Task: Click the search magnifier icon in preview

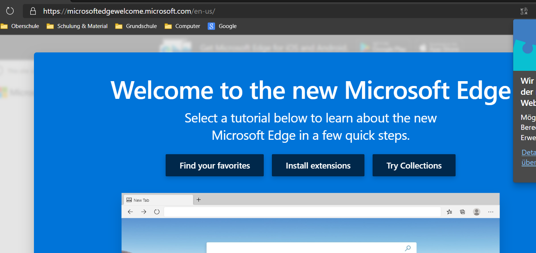Action: coord(408,248)
